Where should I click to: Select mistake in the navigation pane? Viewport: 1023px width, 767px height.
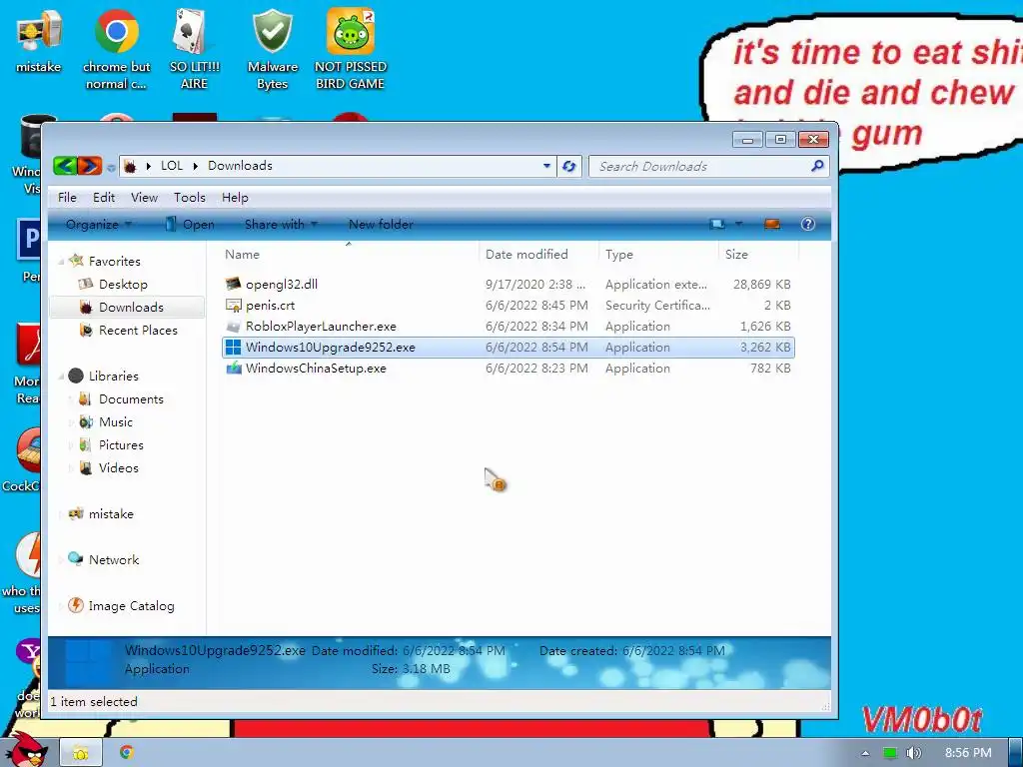[x=110, y=514]
